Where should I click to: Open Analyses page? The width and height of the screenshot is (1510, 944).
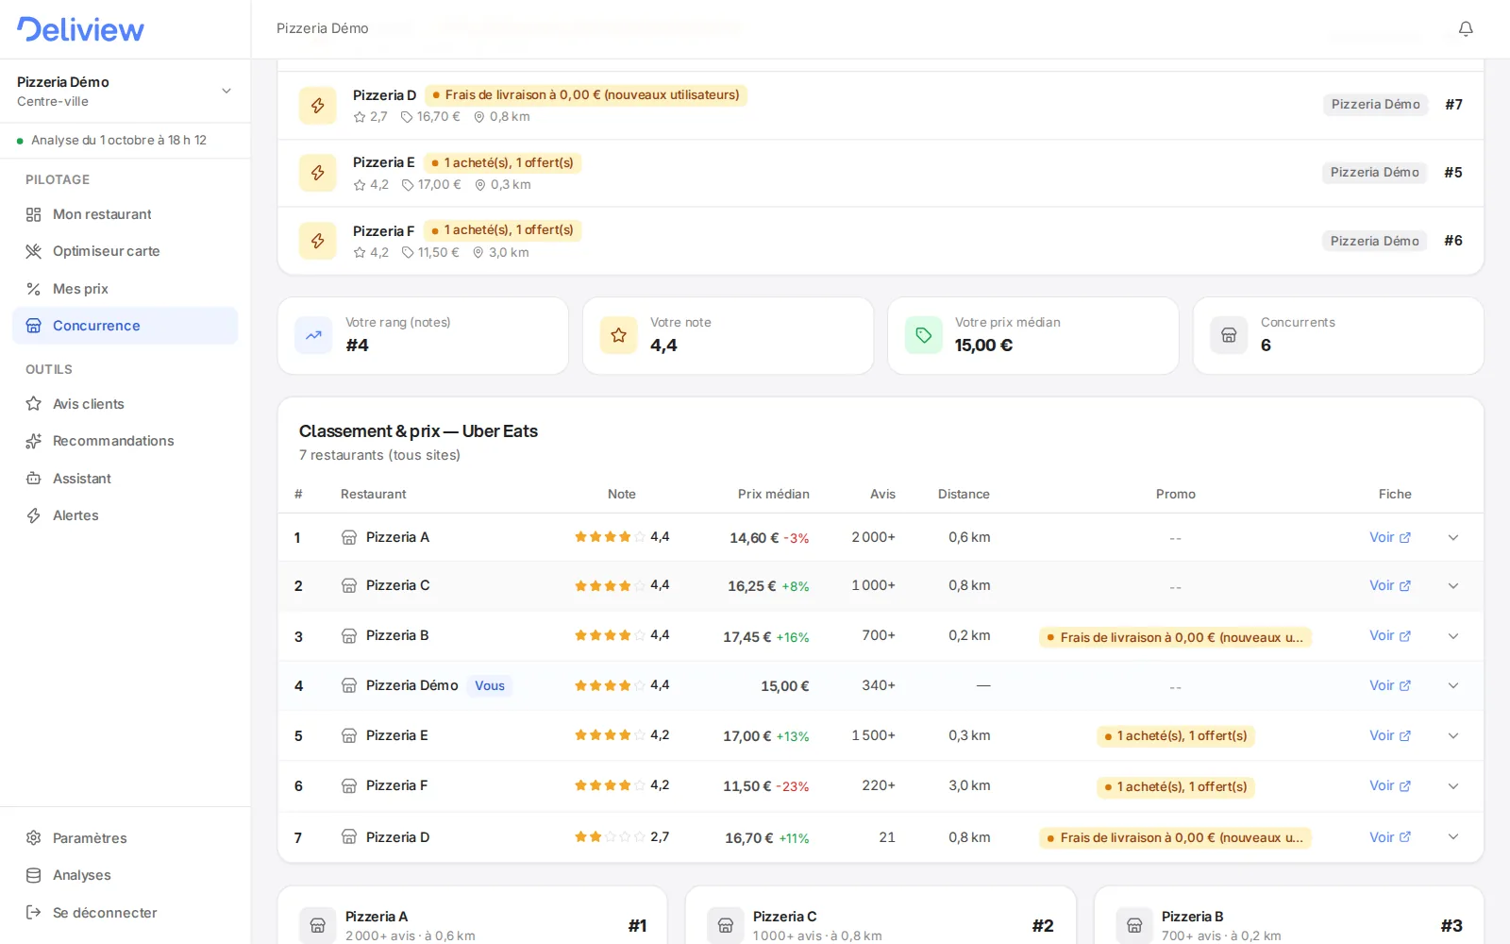coord(125,875)
